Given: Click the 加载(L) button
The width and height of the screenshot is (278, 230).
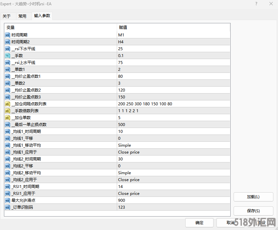Looking at the screenshot, I should click(253, 197).
